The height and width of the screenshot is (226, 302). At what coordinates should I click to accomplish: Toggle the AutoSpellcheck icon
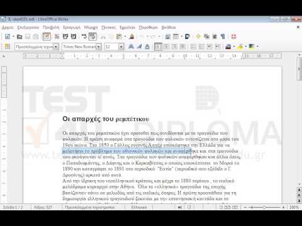(92, 37)
